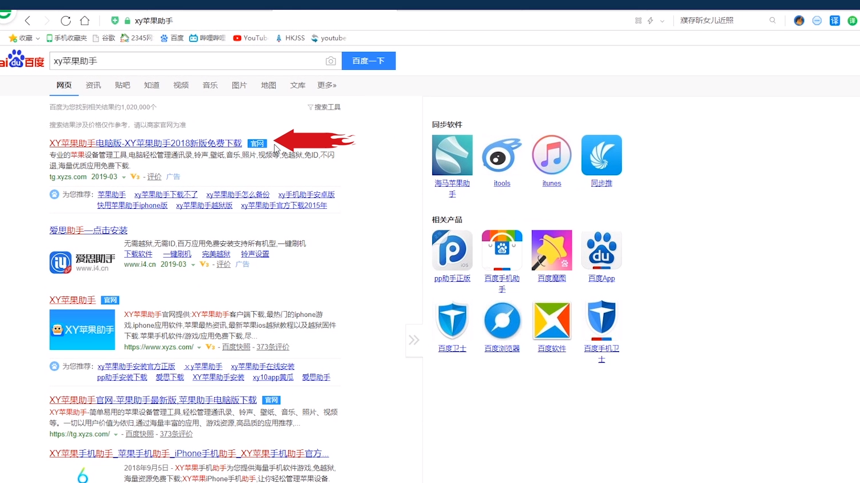Screen dimensions: 860x483
Task: Open the 爱思助手一点击安装 link
Action: tap(88, 230)
